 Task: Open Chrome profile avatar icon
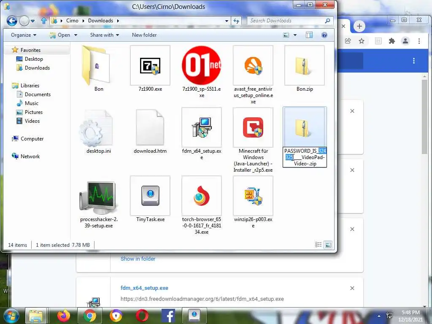405,41
